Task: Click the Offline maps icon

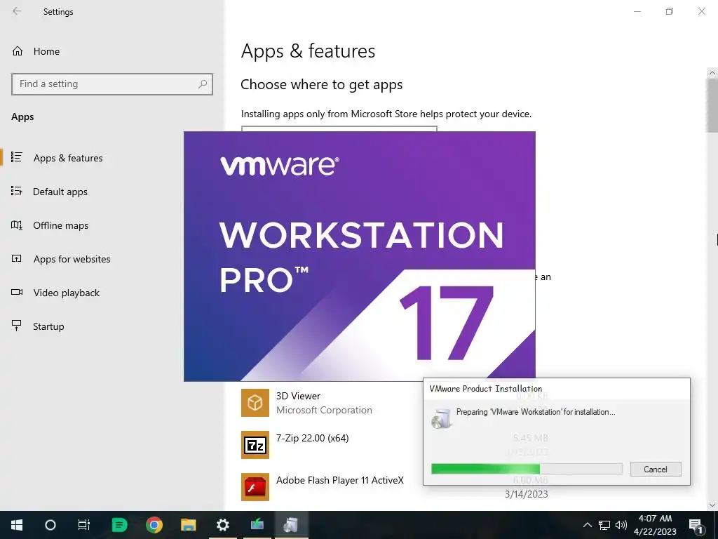Action: tap(17, 225)
